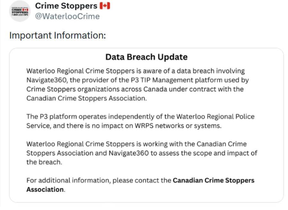Click the paragraph about WRPS networks
The height and width of the screenshot is (210, 288).
click(x=140, y=121)
